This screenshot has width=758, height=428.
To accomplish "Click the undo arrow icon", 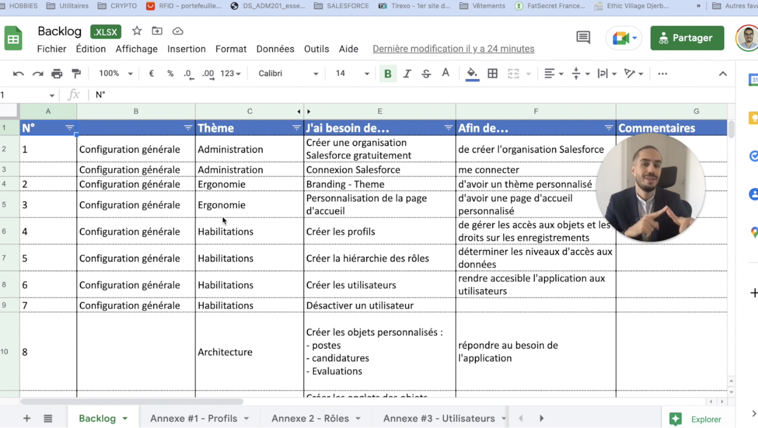I will [x=18, y=74].
